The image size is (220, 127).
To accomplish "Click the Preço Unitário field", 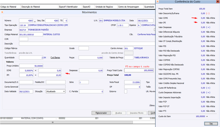I will click(x=31, y=66).
